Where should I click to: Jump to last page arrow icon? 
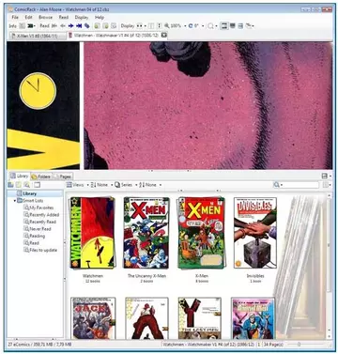[x=79, y=26]
